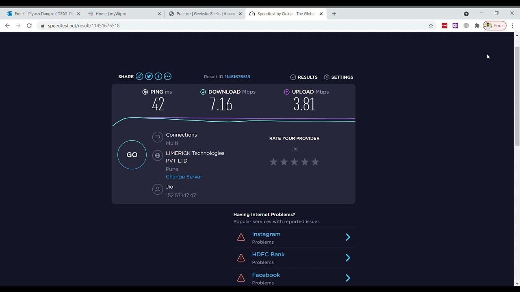Click the Jio provider user icon
520x292 pixels.
[x=157, y=189]
